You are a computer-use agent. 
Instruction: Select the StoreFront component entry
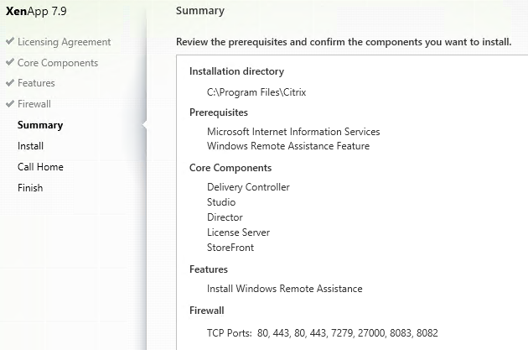230,248
